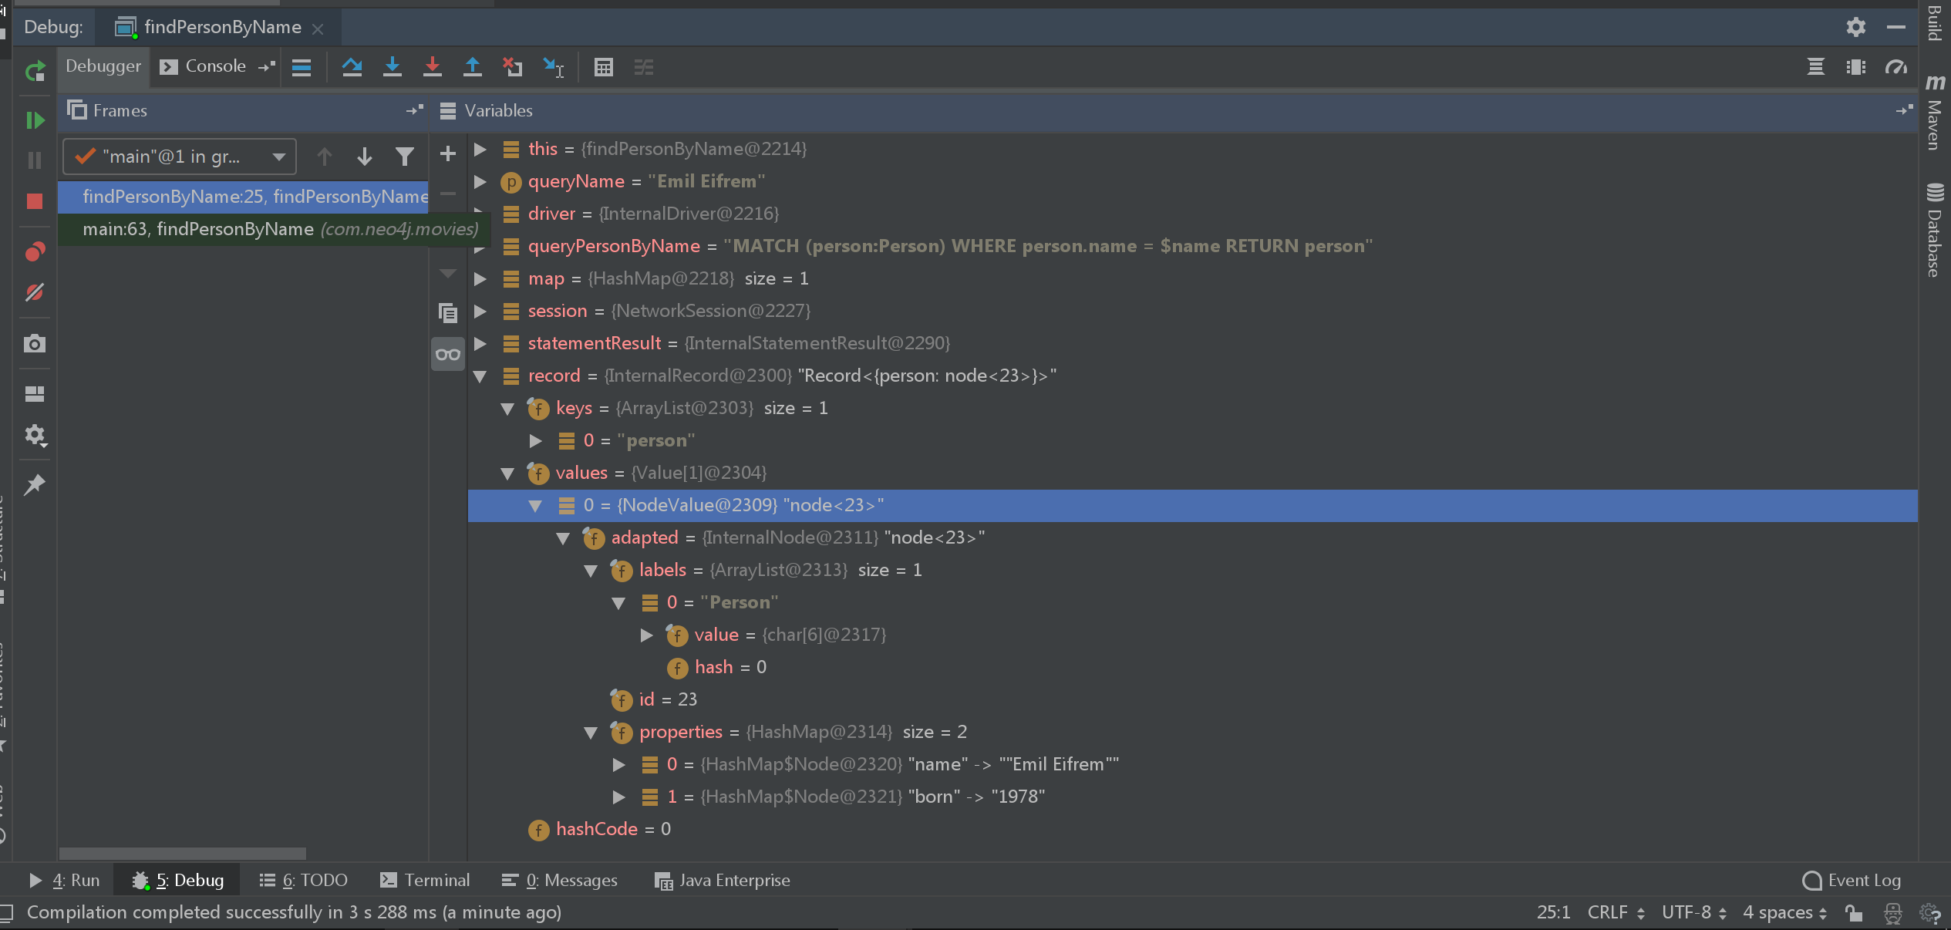Open debugger settings gear in the sidebar
Viewport: 1951px width, 930px height.
pyautogui.click(x=35, y=436)
